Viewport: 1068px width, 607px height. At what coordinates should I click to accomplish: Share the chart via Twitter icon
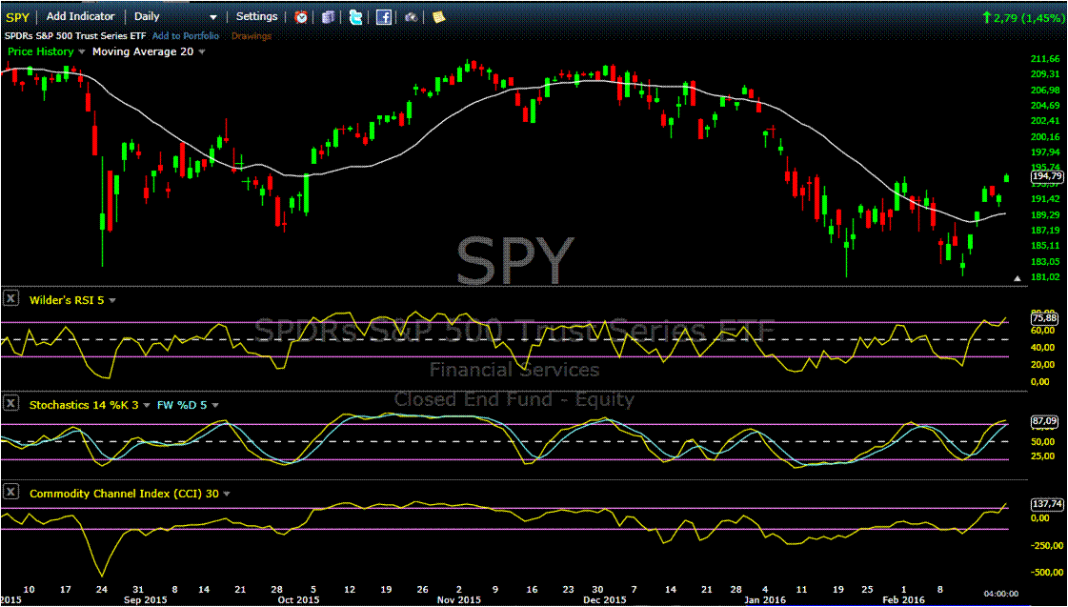point(355,17)
